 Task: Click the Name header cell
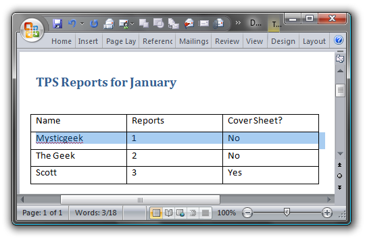78,123
